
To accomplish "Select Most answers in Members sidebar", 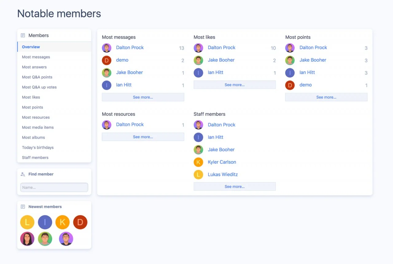I will (34, 67).
